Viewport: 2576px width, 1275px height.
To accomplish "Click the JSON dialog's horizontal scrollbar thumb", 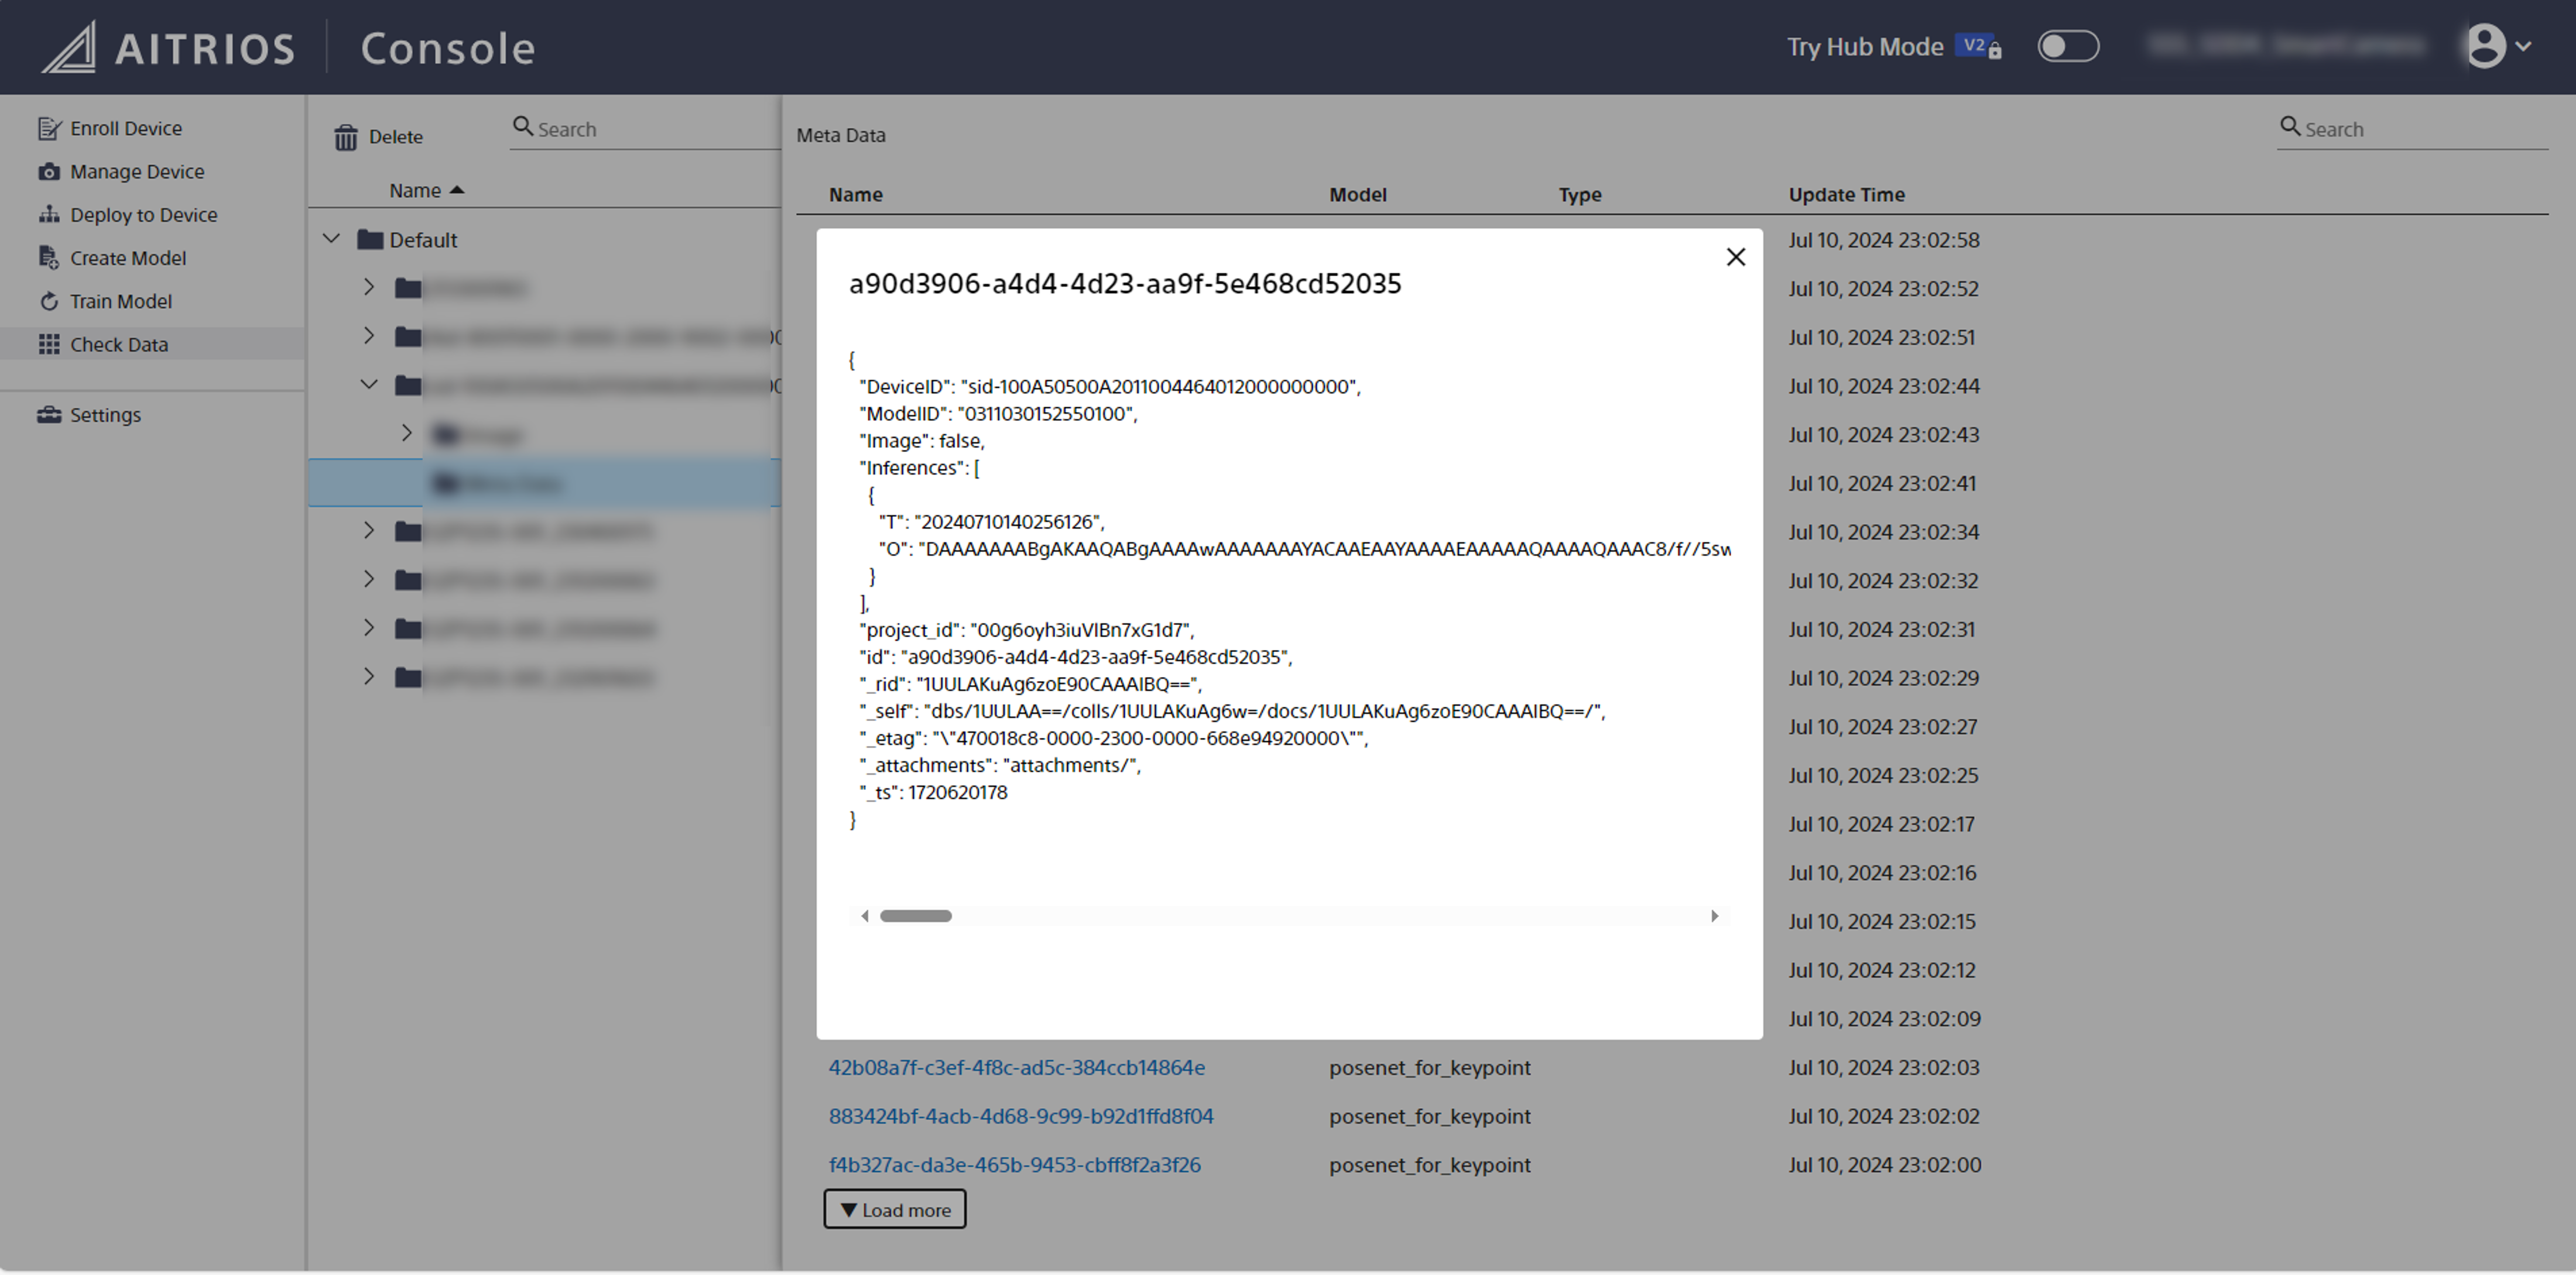I will (x=915, y=915).
